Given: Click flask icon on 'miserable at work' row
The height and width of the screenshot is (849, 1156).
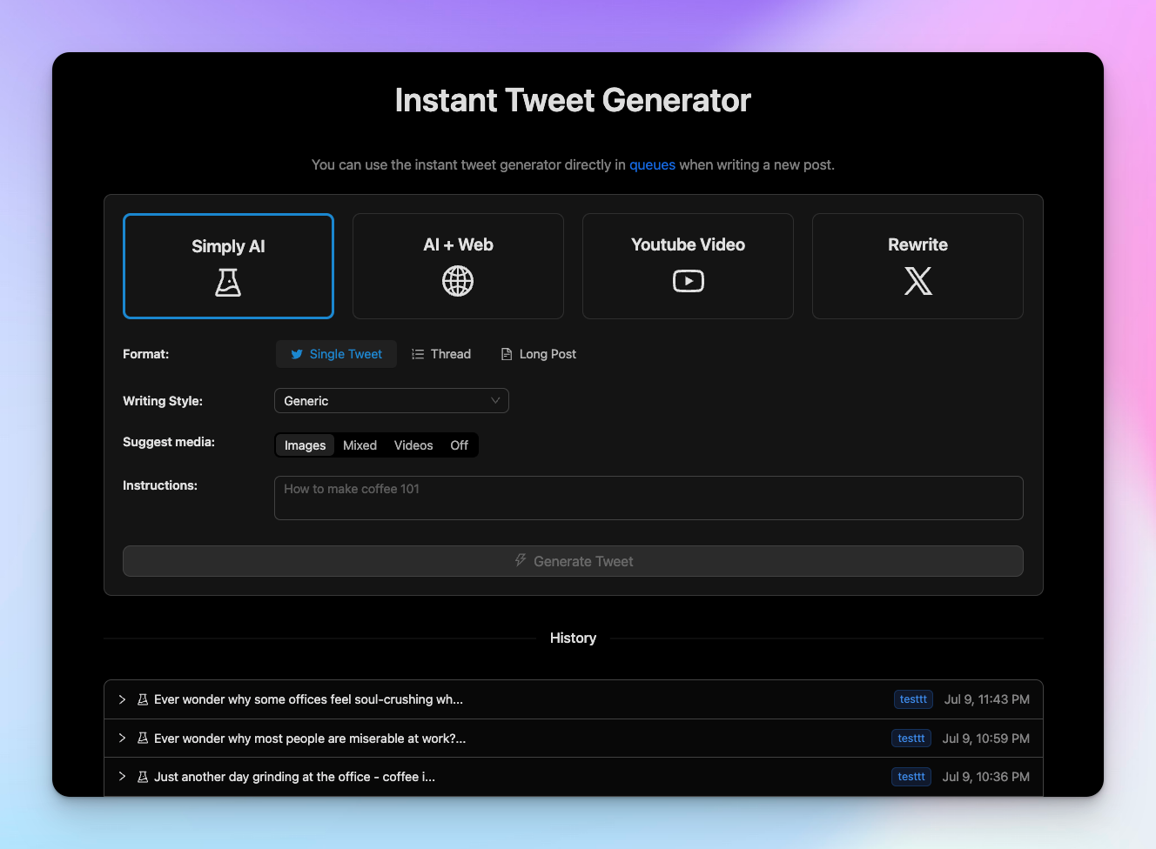Looking at the screenshot, I should click(143, 739).
